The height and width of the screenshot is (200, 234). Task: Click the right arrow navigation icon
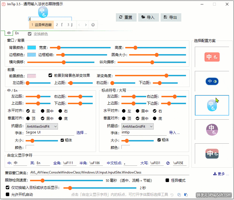pyautogui.click(x=86, y=25)
